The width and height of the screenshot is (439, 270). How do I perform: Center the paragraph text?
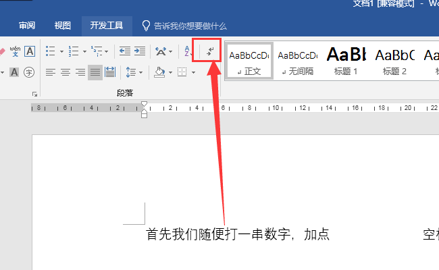pos(66,72)
